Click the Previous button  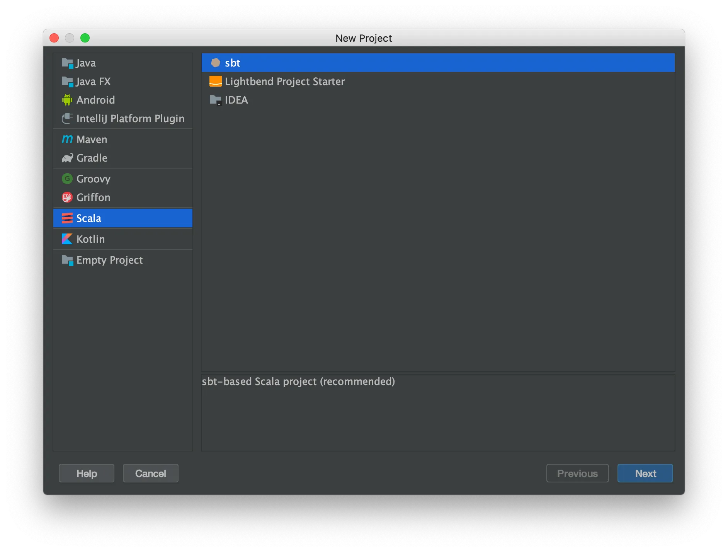577,473
